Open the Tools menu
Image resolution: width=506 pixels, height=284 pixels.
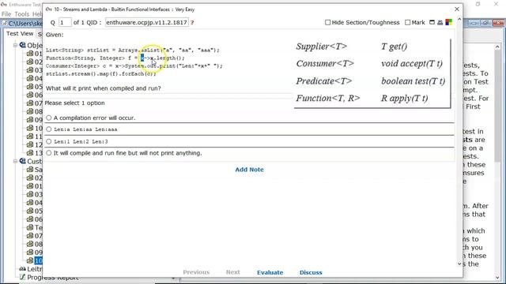pos(22,14)
